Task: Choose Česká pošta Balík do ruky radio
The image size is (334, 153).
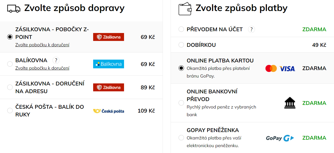Action: tap(10, 111)
